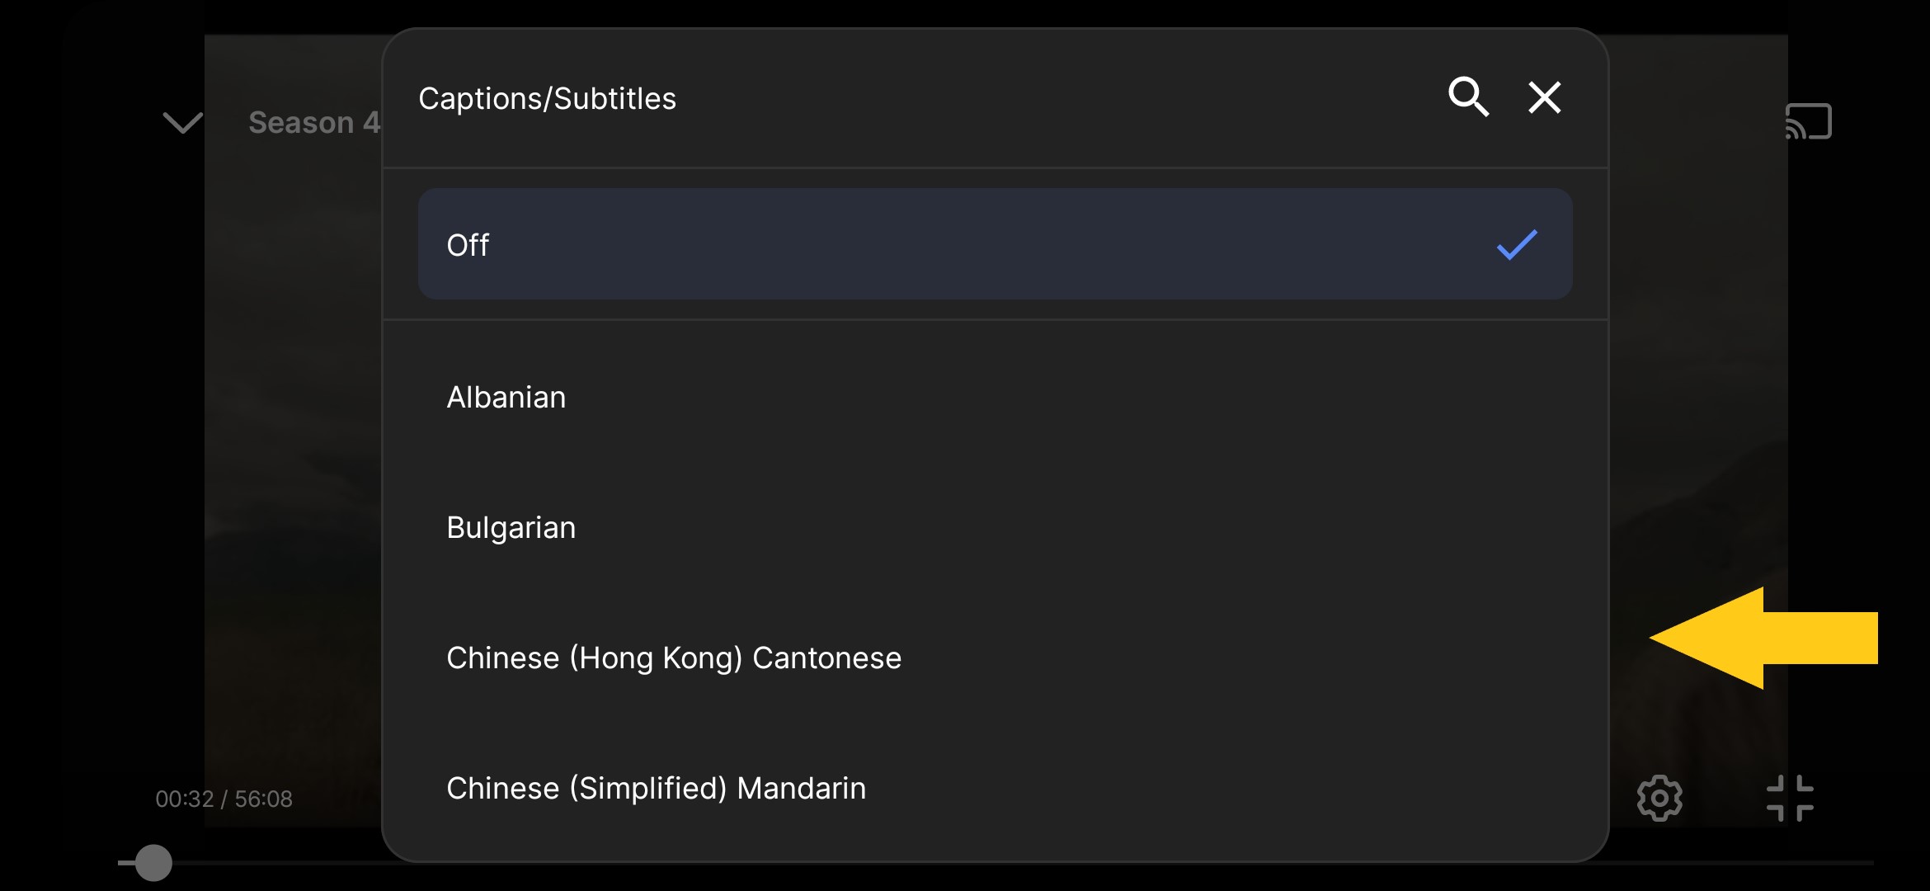This screenshot has width=1930, height=891.
Task: Select Chinese (Simplified) Mandarin subtitles
Action: coord(996,789)
